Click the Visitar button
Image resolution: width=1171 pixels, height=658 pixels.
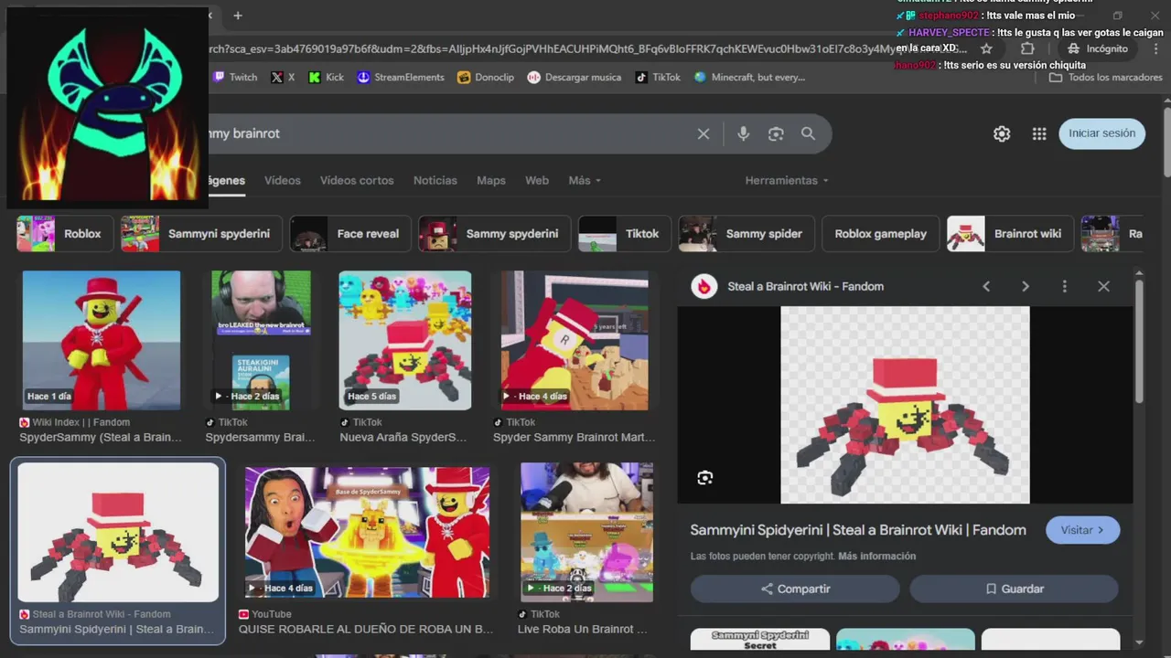pos(1083,530)
